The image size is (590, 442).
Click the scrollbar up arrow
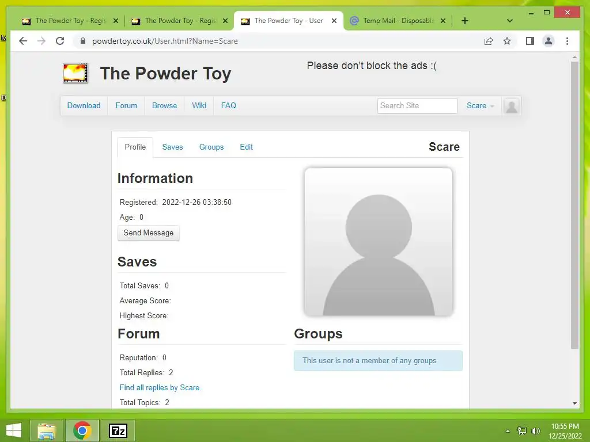[x=574, y=57]
